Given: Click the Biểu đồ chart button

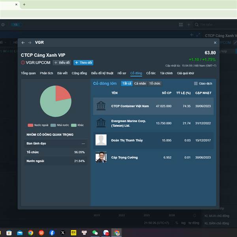Looking at the screenshot, I should [x=62, y=62].
